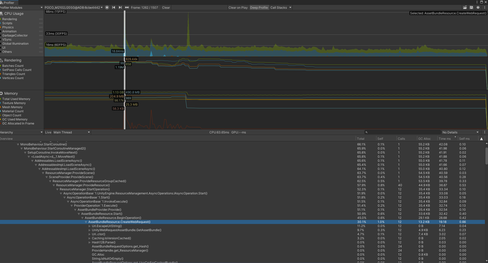Step to the next frame
This screenshot has width=488, height=263.
pos(120,7)
